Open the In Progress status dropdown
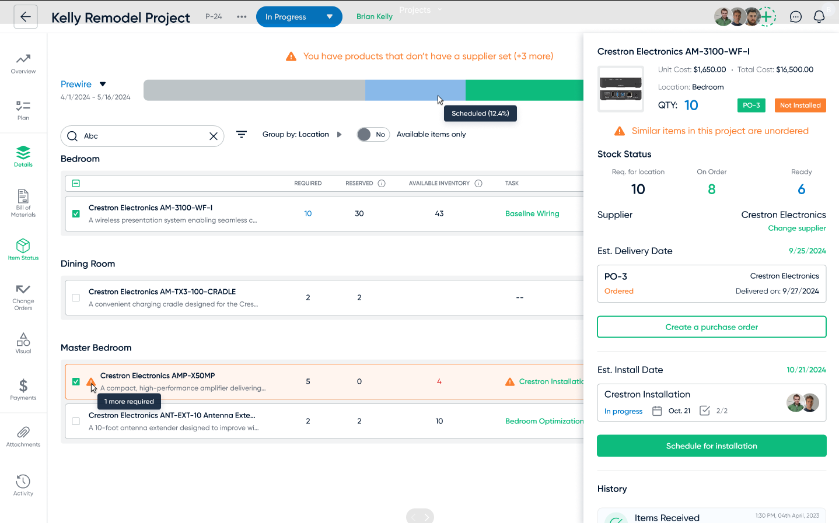This screenshot has width=839, height=523. (299, 17)
